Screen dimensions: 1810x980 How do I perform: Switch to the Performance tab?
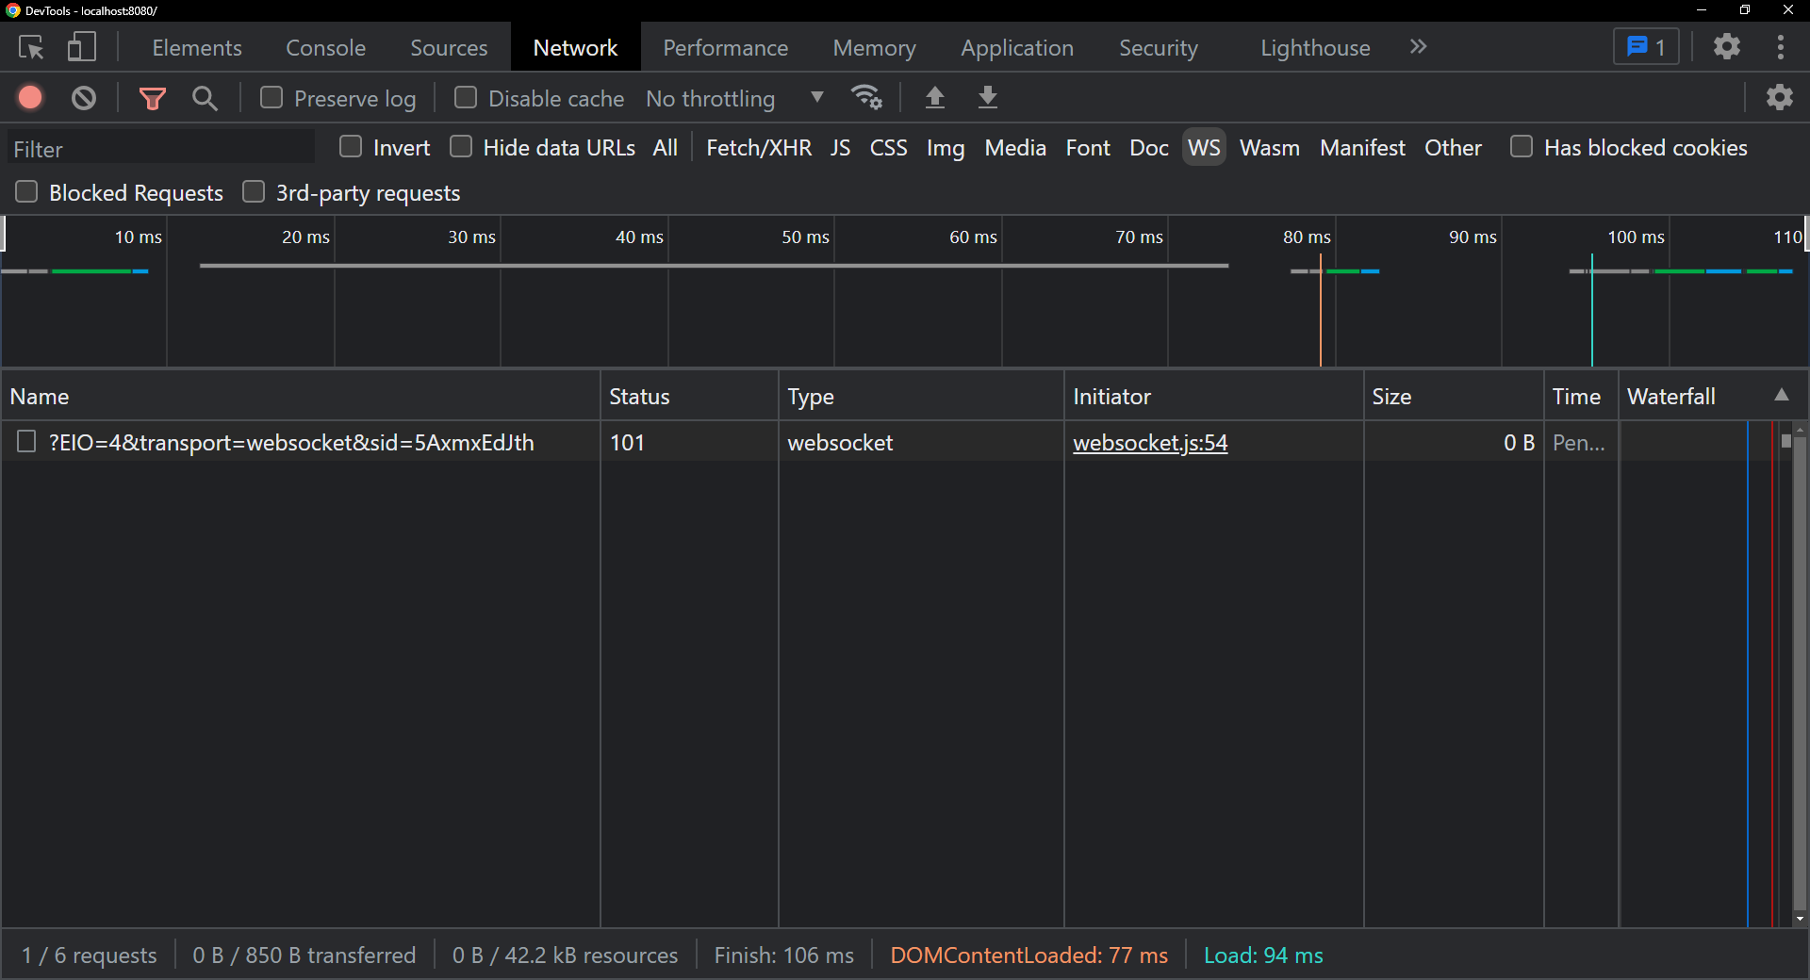tap(724, 46)
